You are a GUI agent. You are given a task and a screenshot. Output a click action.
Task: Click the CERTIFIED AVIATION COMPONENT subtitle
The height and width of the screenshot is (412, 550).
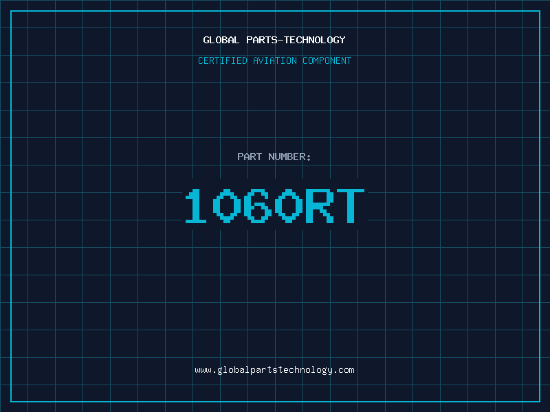274,60
